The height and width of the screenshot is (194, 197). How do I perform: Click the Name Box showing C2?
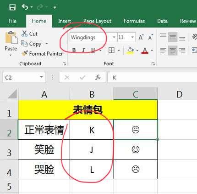(22, 78)
